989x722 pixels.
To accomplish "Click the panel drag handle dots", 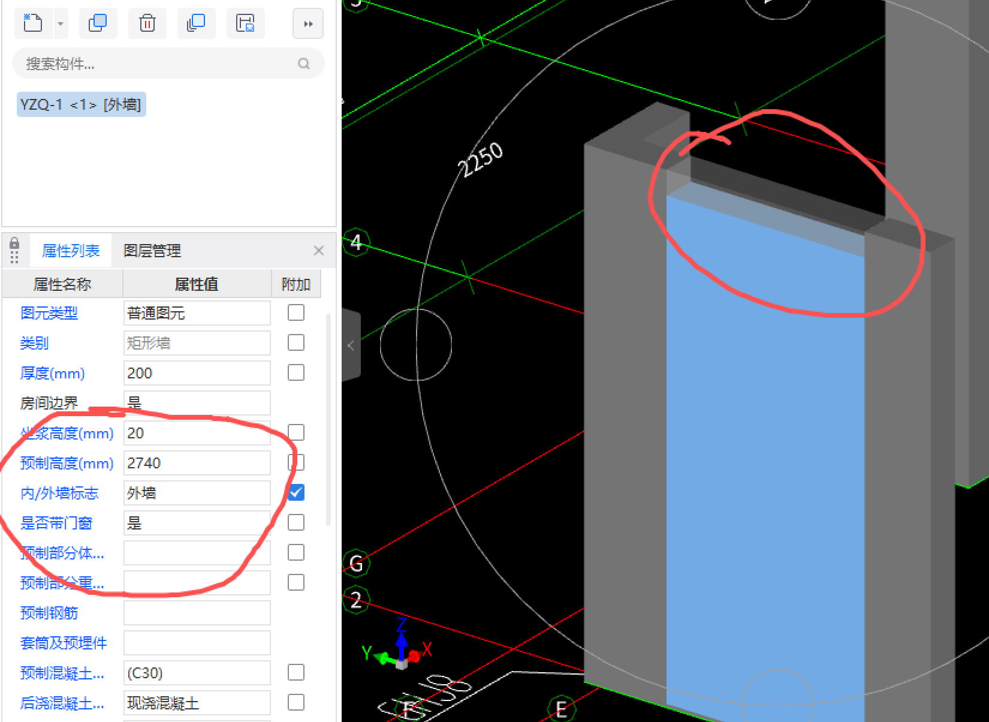I will tap(14, 258).
